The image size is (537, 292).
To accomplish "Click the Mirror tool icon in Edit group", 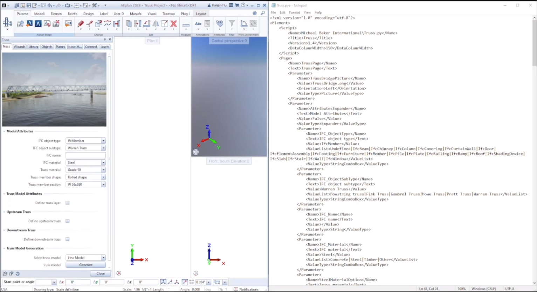I will tap(156, 23).
